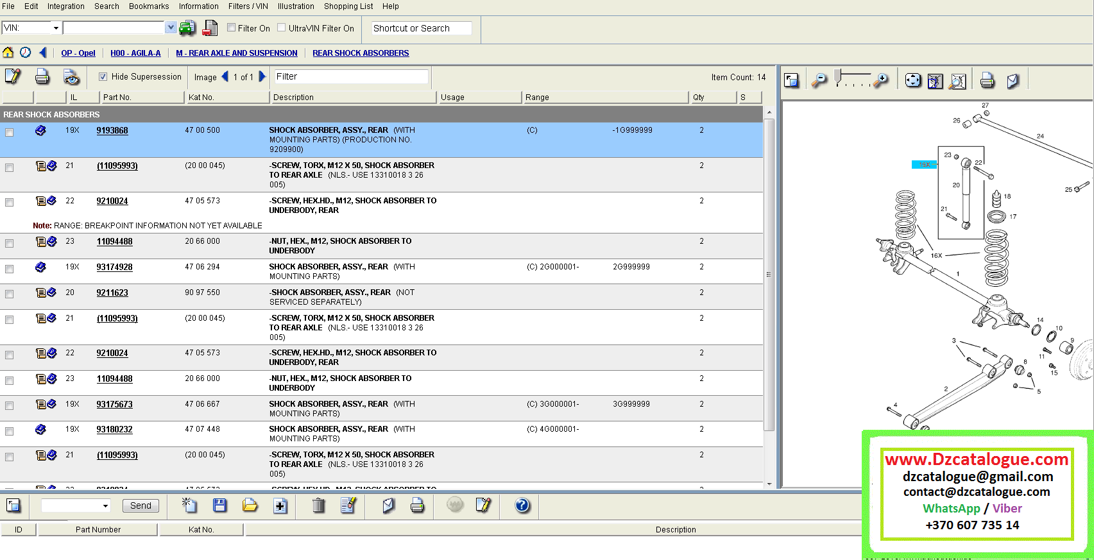Enable the Filter On checkbox

point(232,28)
